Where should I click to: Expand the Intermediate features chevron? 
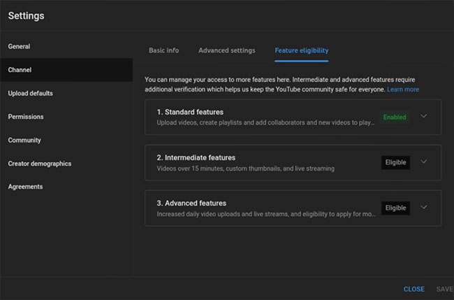(423, 162)
